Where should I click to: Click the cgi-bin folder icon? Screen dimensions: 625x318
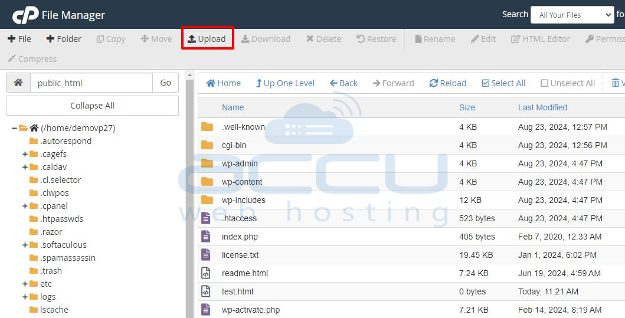pyautogui.click(x=207, y=145)
